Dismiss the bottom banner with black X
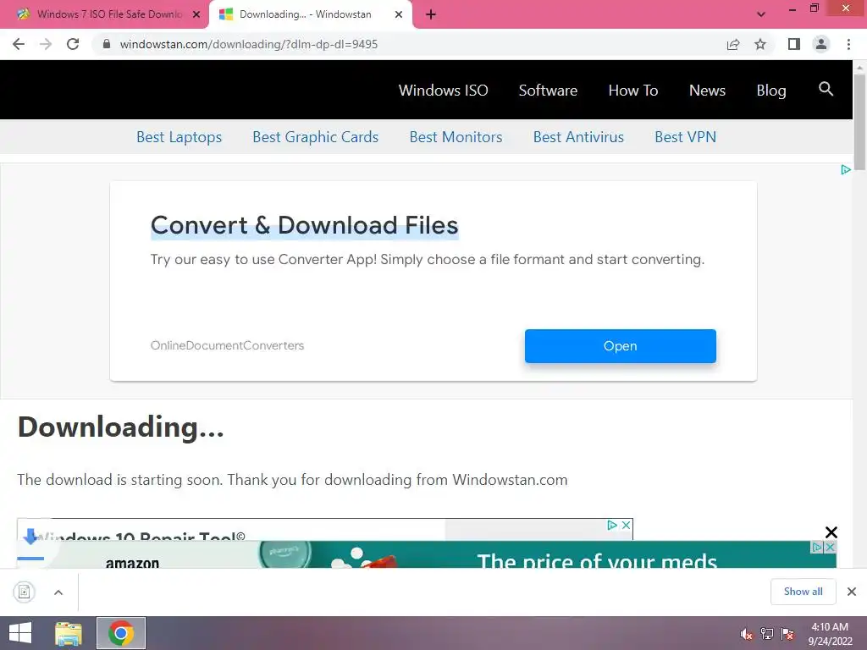The height and width of the screenshot is (650, 867). coord(831,532)
